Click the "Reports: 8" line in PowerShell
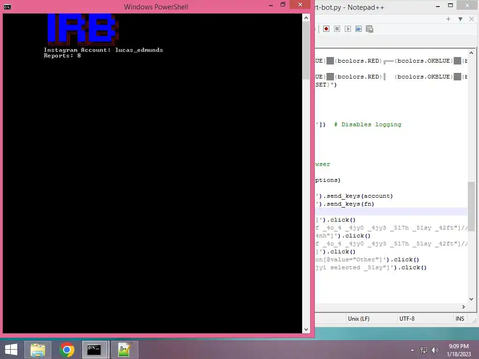479x359 pixels. (62, 56)
